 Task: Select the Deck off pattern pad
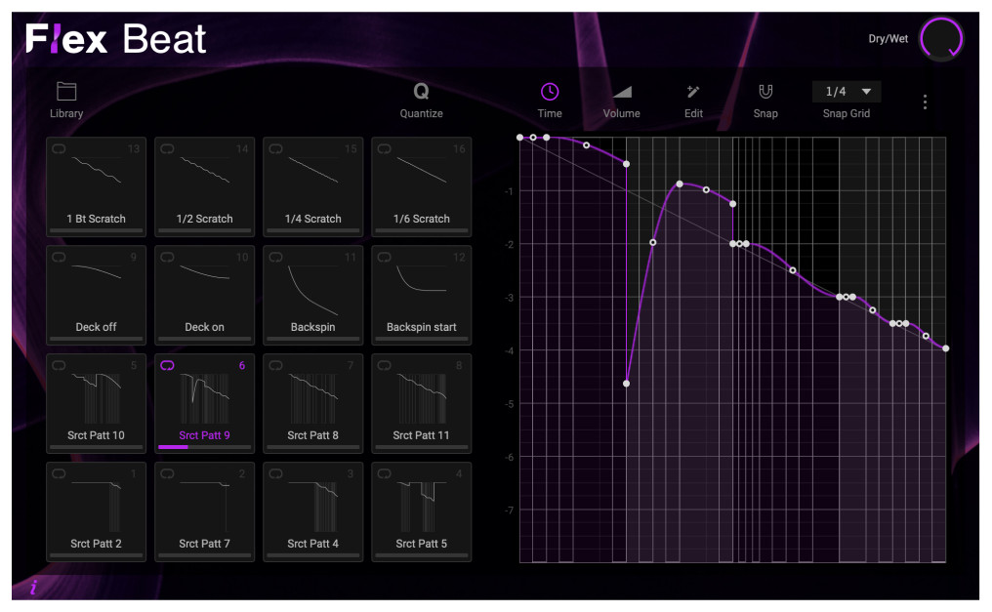click(x=96, y=291)
